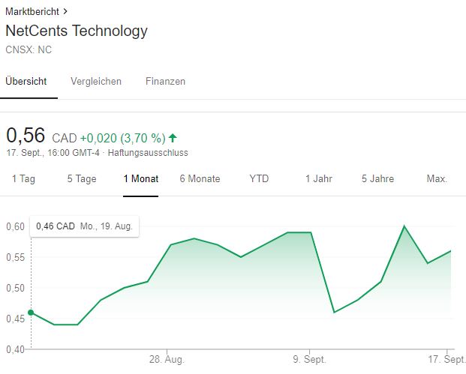
Task: Click the NetCents Technology title
Action: (77, 31)
